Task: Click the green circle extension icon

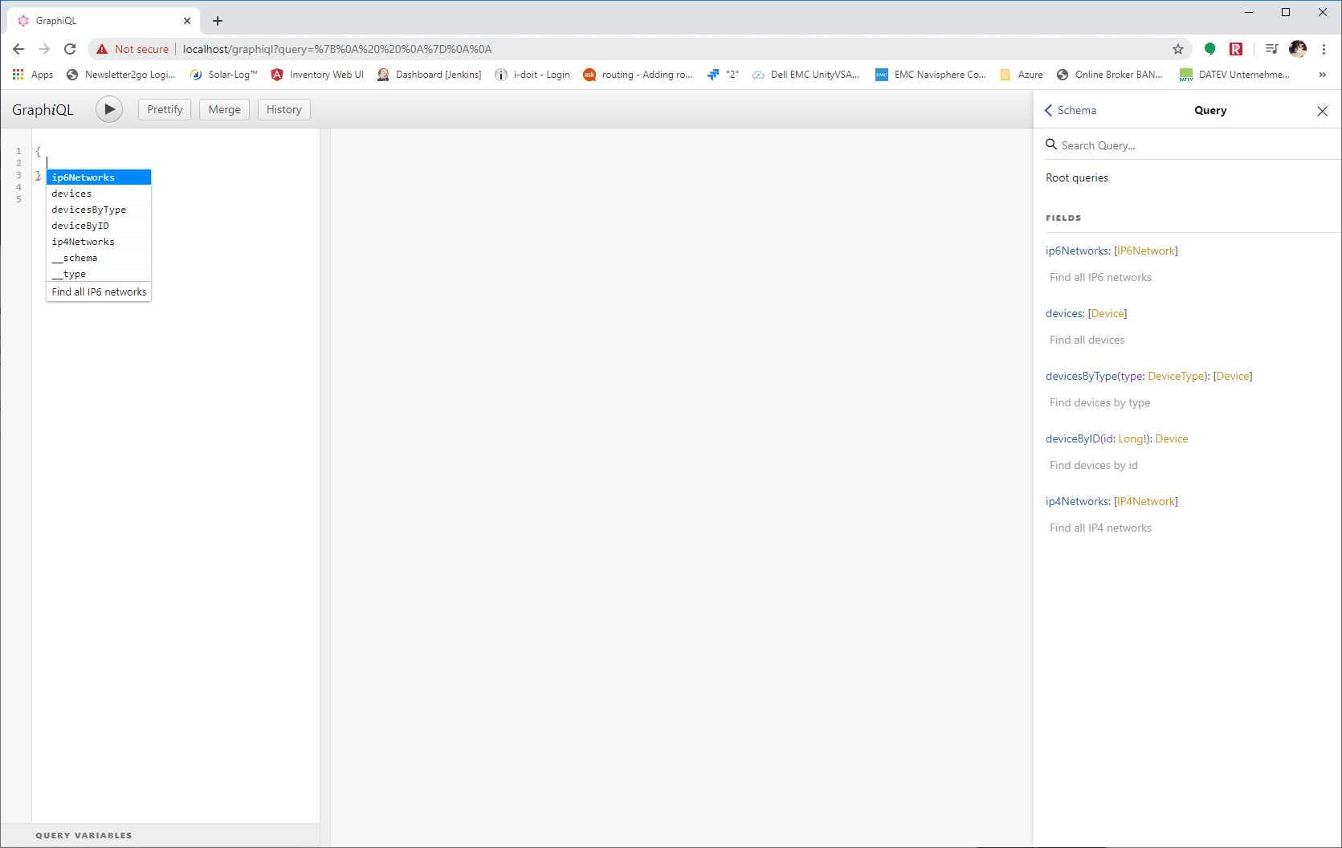Action: [1210, 49]
